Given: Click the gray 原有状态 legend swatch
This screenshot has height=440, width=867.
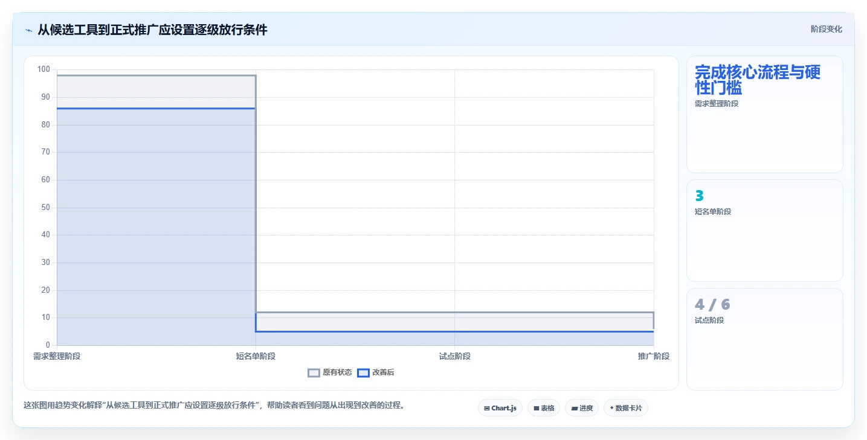Looking at the screenshot, I should [x=314, y=372].
